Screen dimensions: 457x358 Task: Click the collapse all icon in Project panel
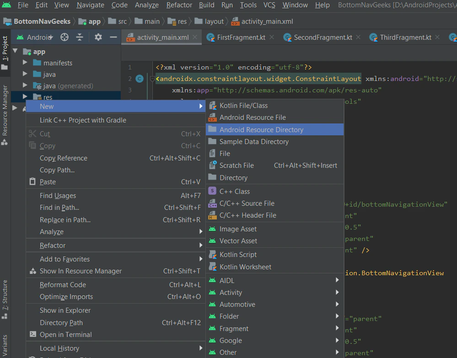(x=80, y=37)
